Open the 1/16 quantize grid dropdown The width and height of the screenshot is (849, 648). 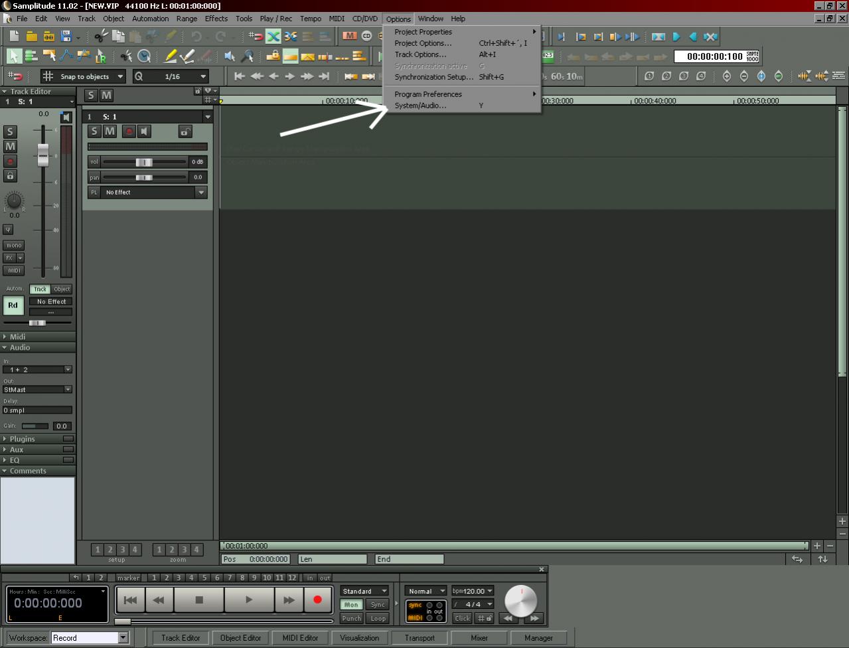171,76
